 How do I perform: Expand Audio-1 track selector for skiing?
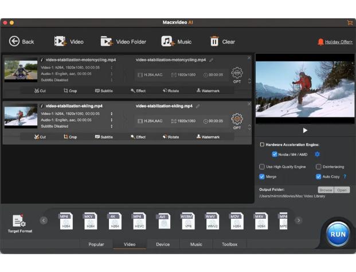pos(111,120)
